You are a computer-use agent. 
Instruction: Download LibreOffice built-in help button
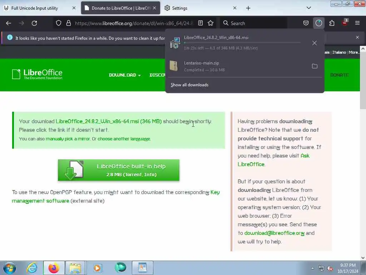point(119,170)
